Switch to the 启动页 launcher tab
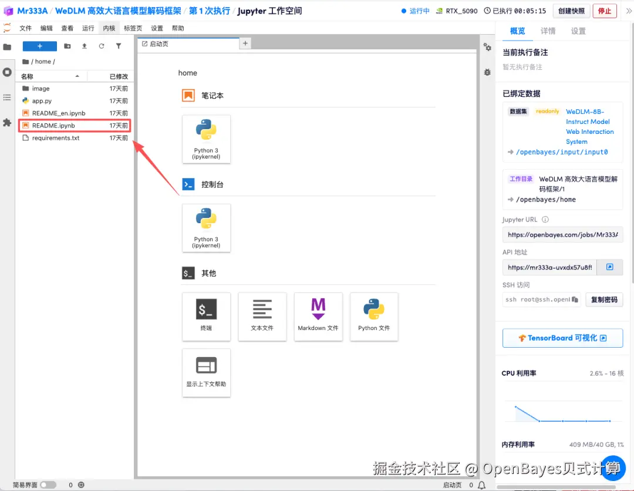The width and height of the screenshot is (634, 491). 188,43
